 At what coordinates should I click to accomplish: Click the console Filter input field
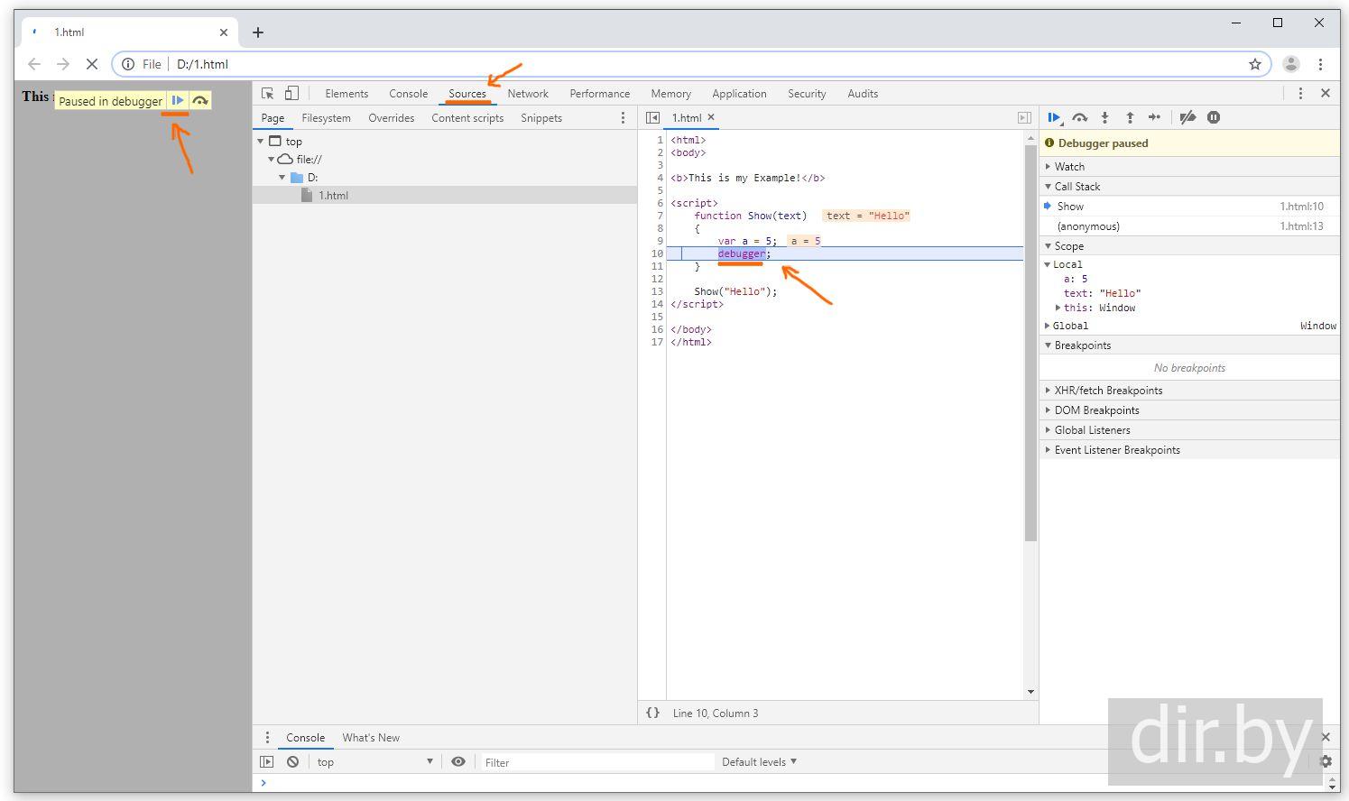[x=596, y=762]
